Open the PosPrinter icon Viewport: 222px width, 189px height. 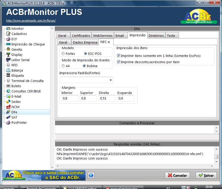(x=8, y=122)
